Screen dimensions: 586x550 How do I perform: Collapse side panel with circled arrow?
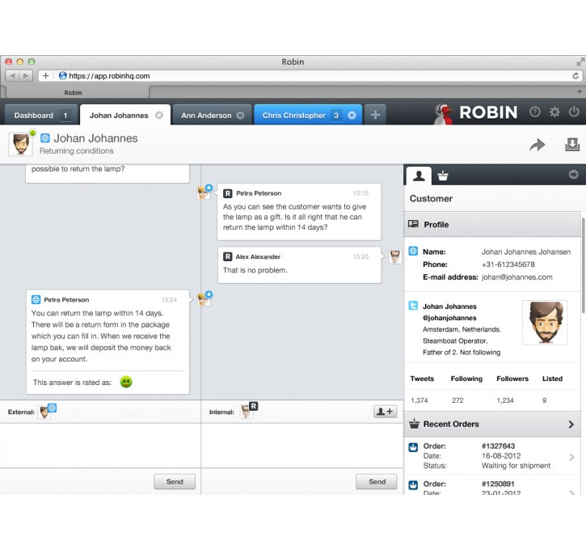[x=573, y=174]
